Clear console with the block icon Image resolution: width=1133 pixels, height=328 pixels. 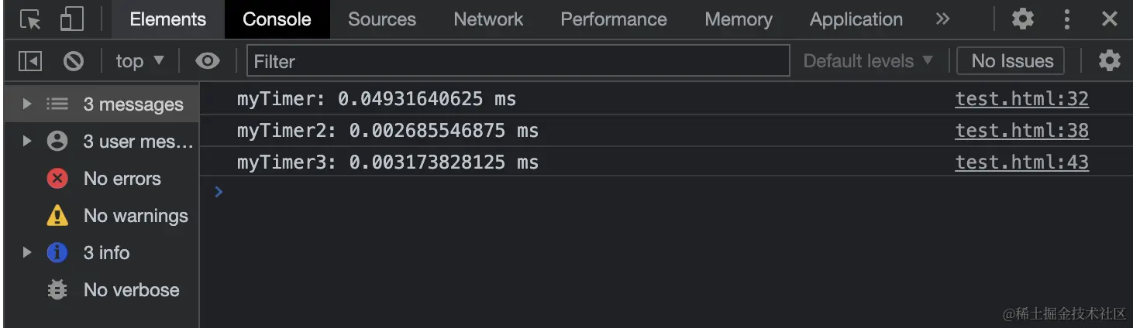click(74, 60)
